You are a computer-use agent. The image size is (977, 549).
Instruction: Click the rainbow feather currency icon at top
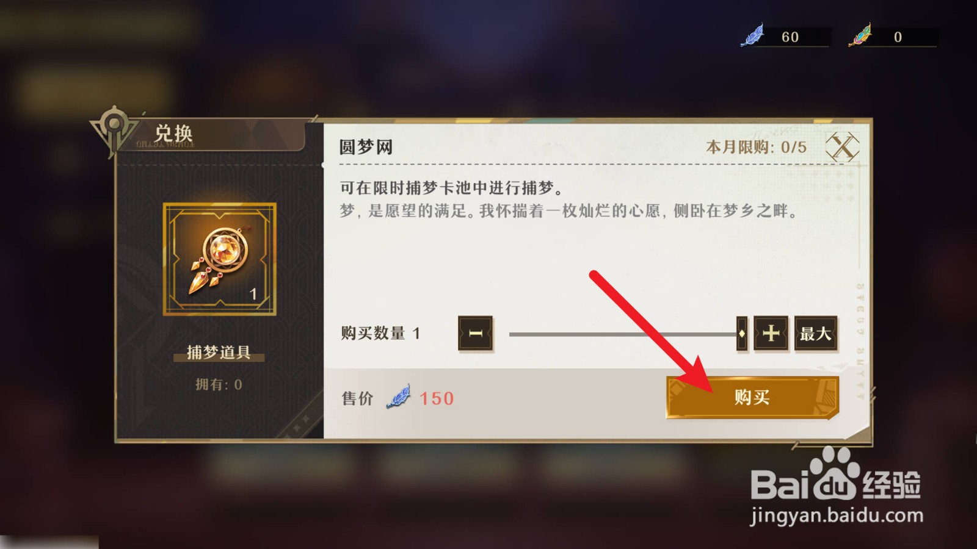(x=860, y=35)
